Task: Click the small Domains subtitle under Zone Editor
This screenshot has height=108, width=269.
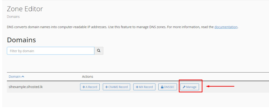Action: [13, 17]
